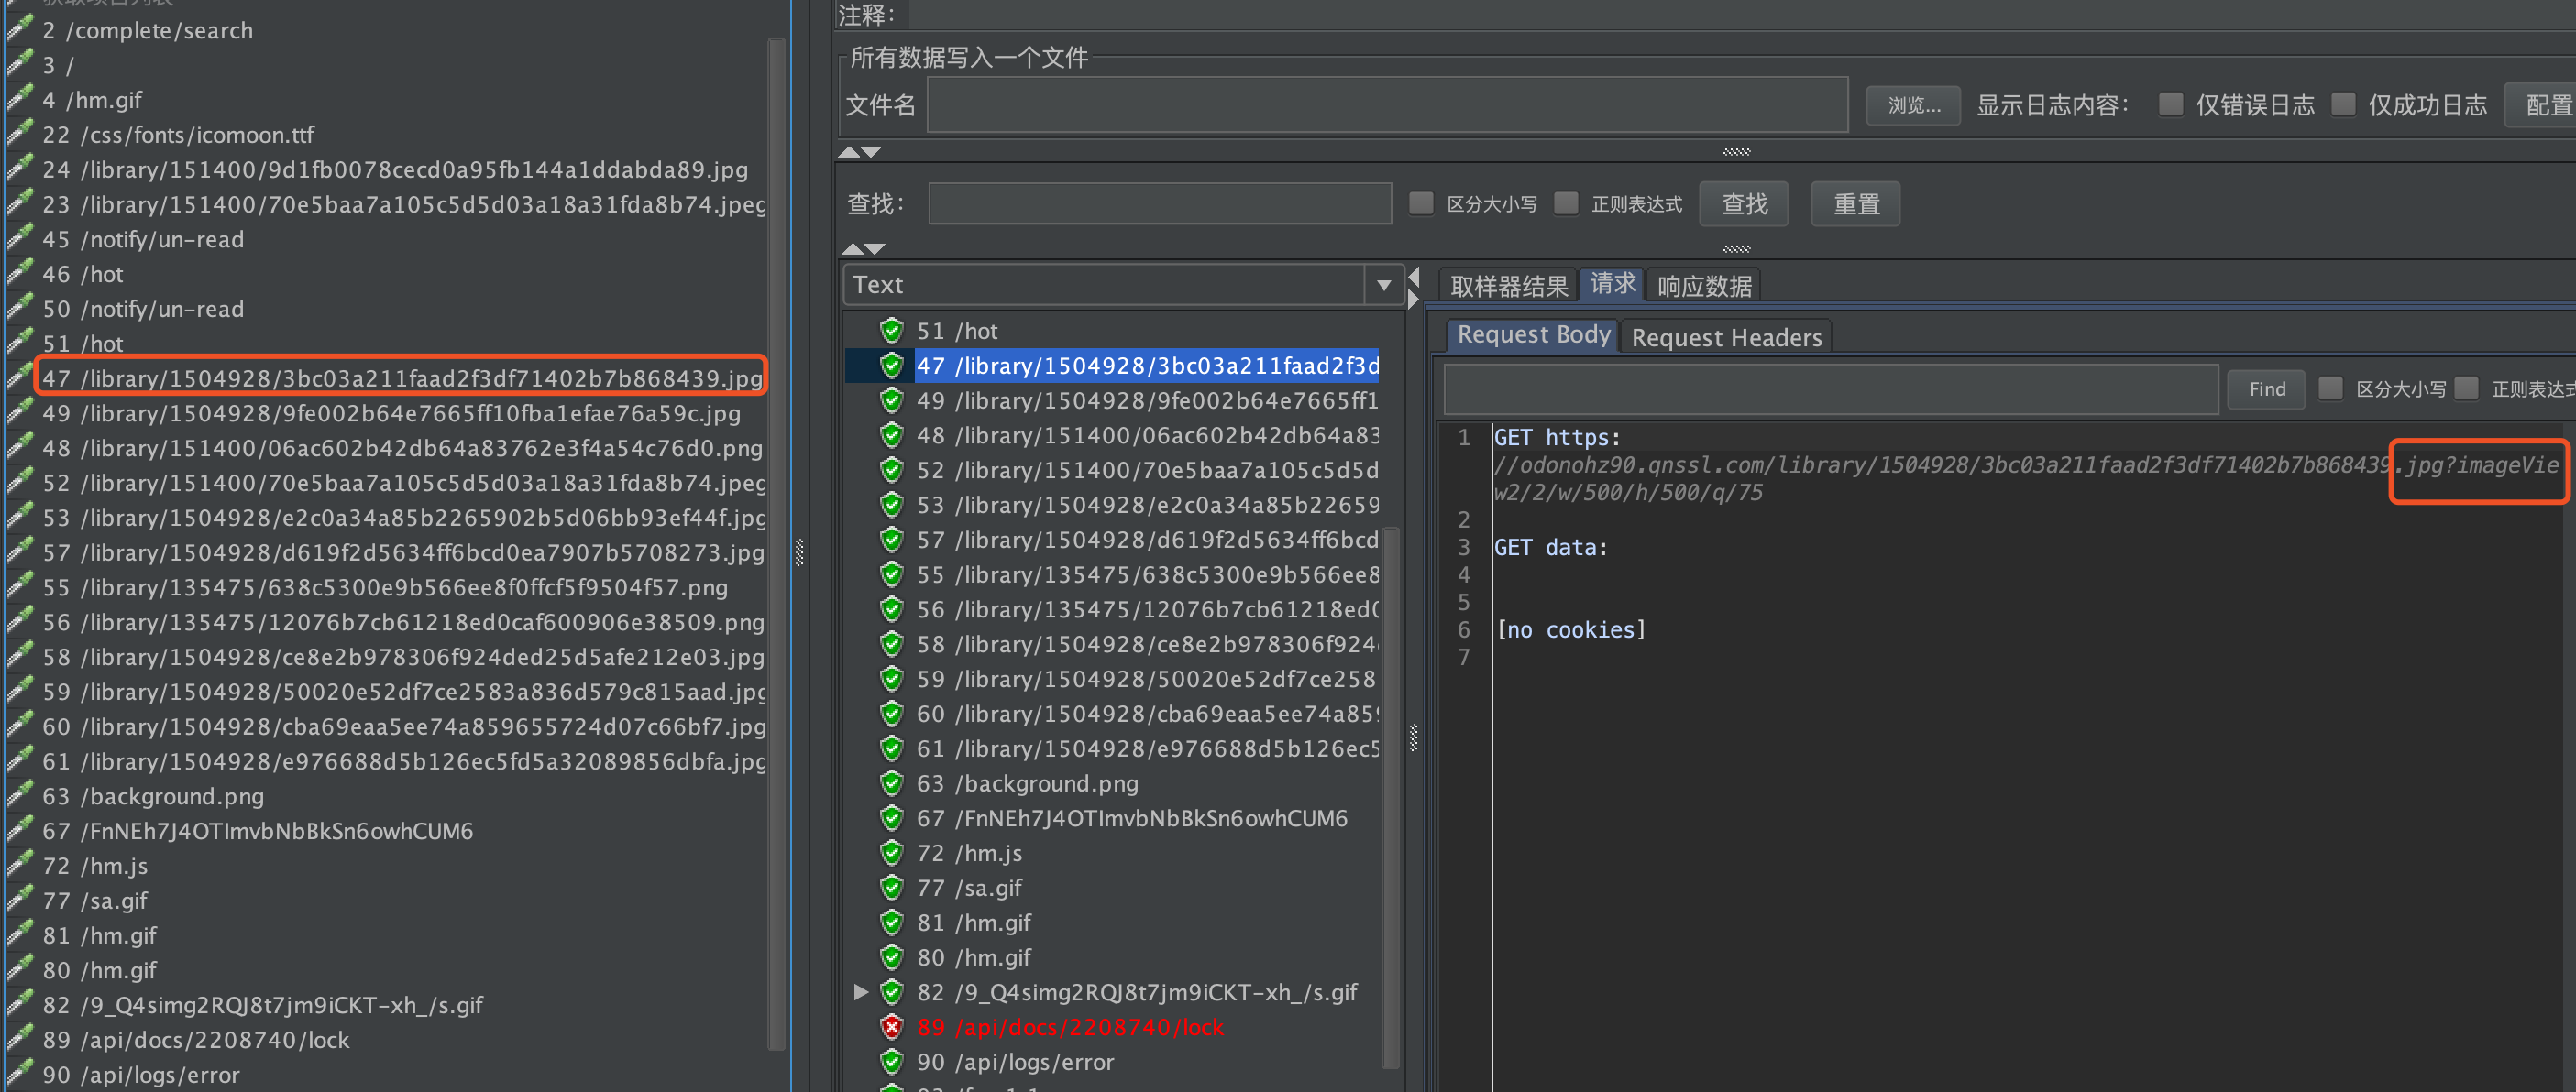Switch to the 响应数据 tab
The height and width of the screenshot is (1092, 2576).
point(1703,287)
